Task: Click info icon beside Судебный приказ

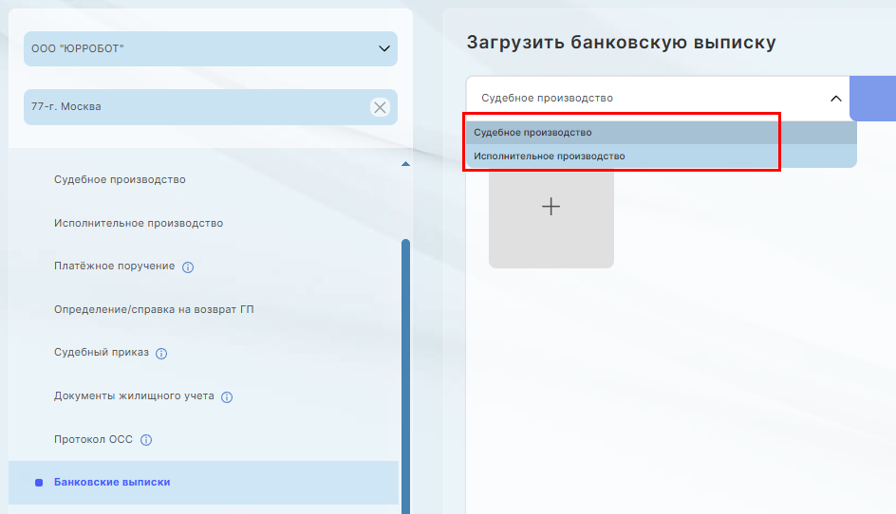Action: pyautogui.click(x=161, y=354)
